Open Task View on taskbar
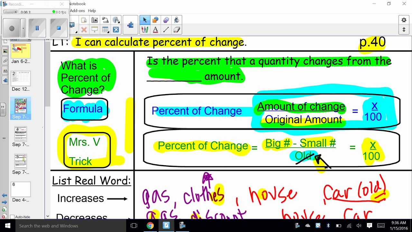This screenshot has height=232, width=412. (x=134, y=226)
